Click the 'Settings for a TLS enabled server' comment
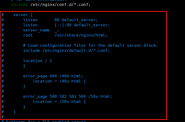The width and height of the screenshot is (185, 122). point(46,121)
